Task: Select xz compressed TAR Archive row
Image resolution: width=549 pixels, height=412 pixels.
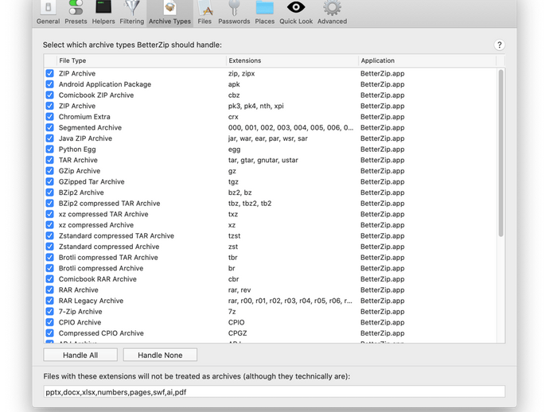Action: pyautogui.click(x=270, y=214)
